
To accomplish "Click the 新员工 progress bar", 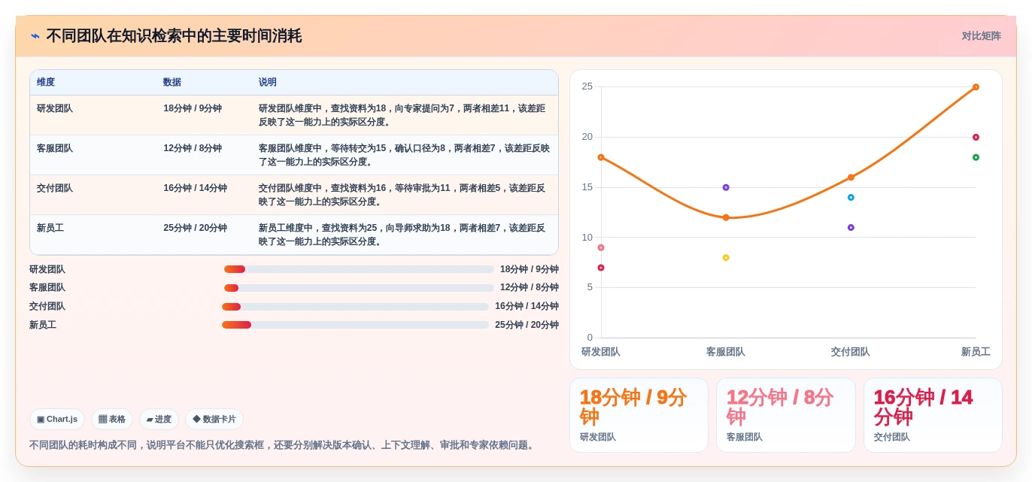I will pyautogui.click(x=355, y=325).
